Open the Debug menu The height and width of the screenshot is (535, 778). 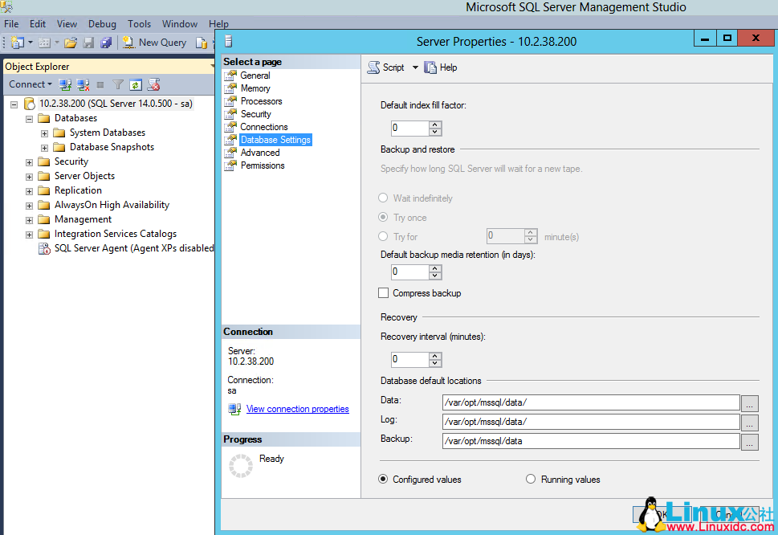[x=102, y=23]
